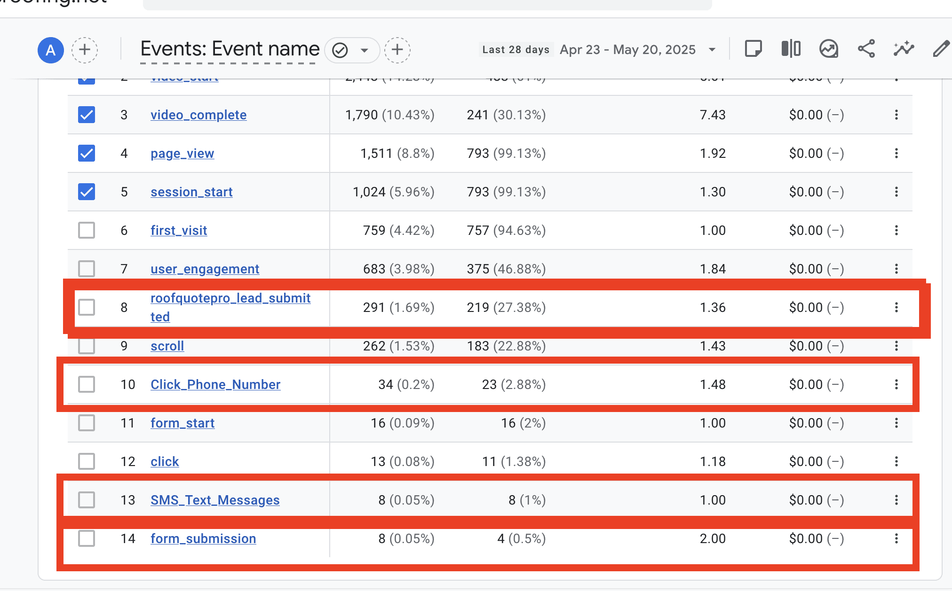Viewport: 952px width, 591px height.
Task: Open the first_visit event link
Action: (x=179, y=231)
